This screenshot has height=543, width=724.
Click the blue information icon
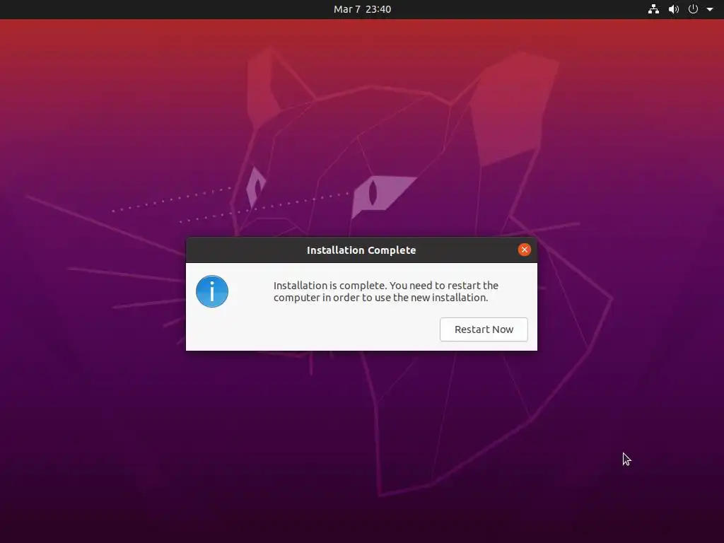tap(212, 291)
